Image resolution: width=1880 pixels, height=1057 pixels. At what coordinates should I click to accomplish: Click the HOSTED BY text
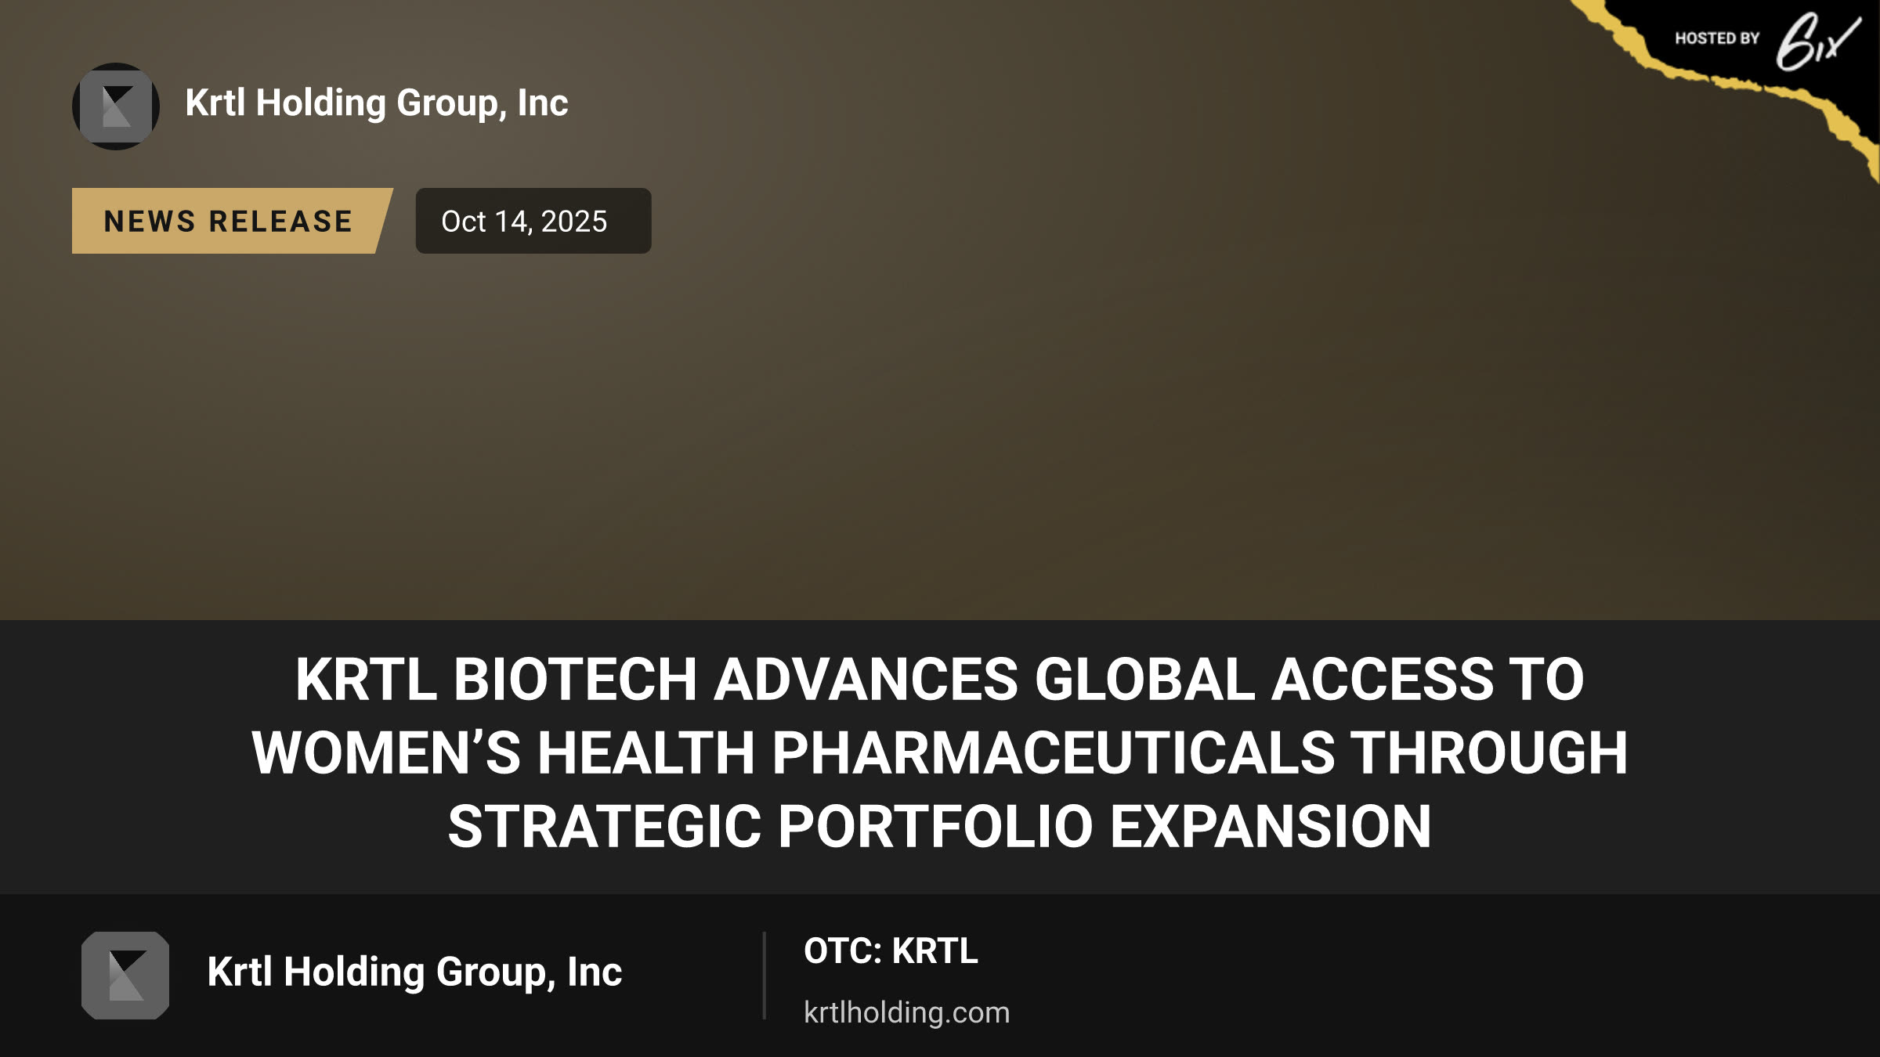[x=1717, y=38]
